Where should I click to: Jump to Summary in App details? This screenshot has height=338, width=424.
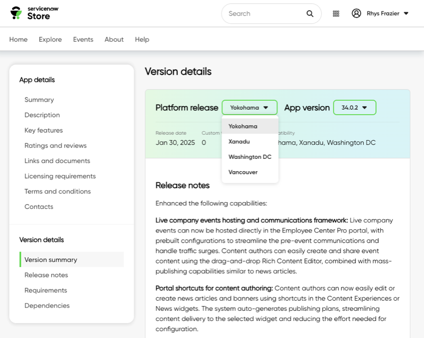(39, 100)
